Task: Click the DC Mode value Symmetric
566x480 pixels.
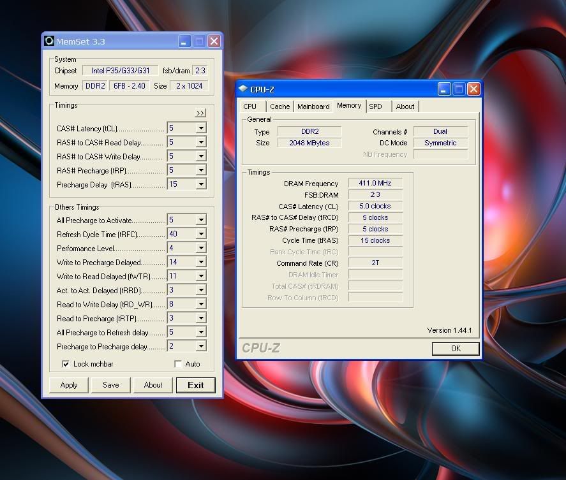Action: click(x=440, y=143)
